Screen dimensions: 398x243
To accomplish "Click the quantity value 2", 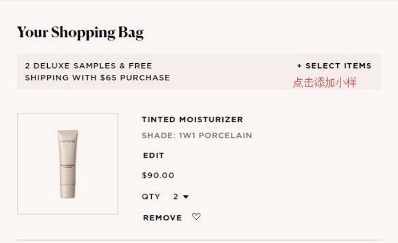I will 176,196.
